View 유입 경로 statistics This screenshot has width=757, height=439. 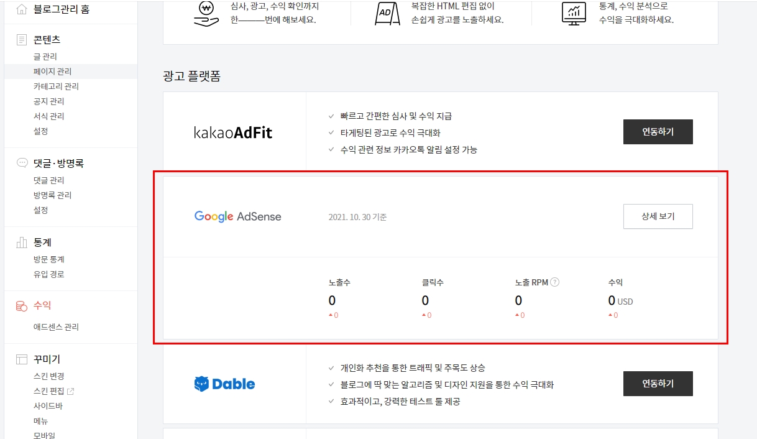[x=48, y=274]
